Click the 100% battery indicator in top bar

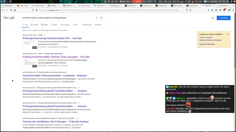pyautogui.click(x=138, y=2)
